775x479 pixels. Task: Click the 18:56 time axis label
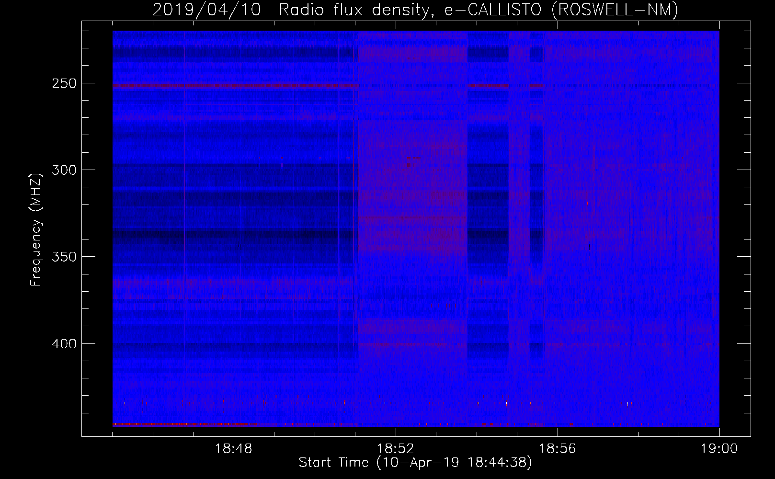(558, 449)
